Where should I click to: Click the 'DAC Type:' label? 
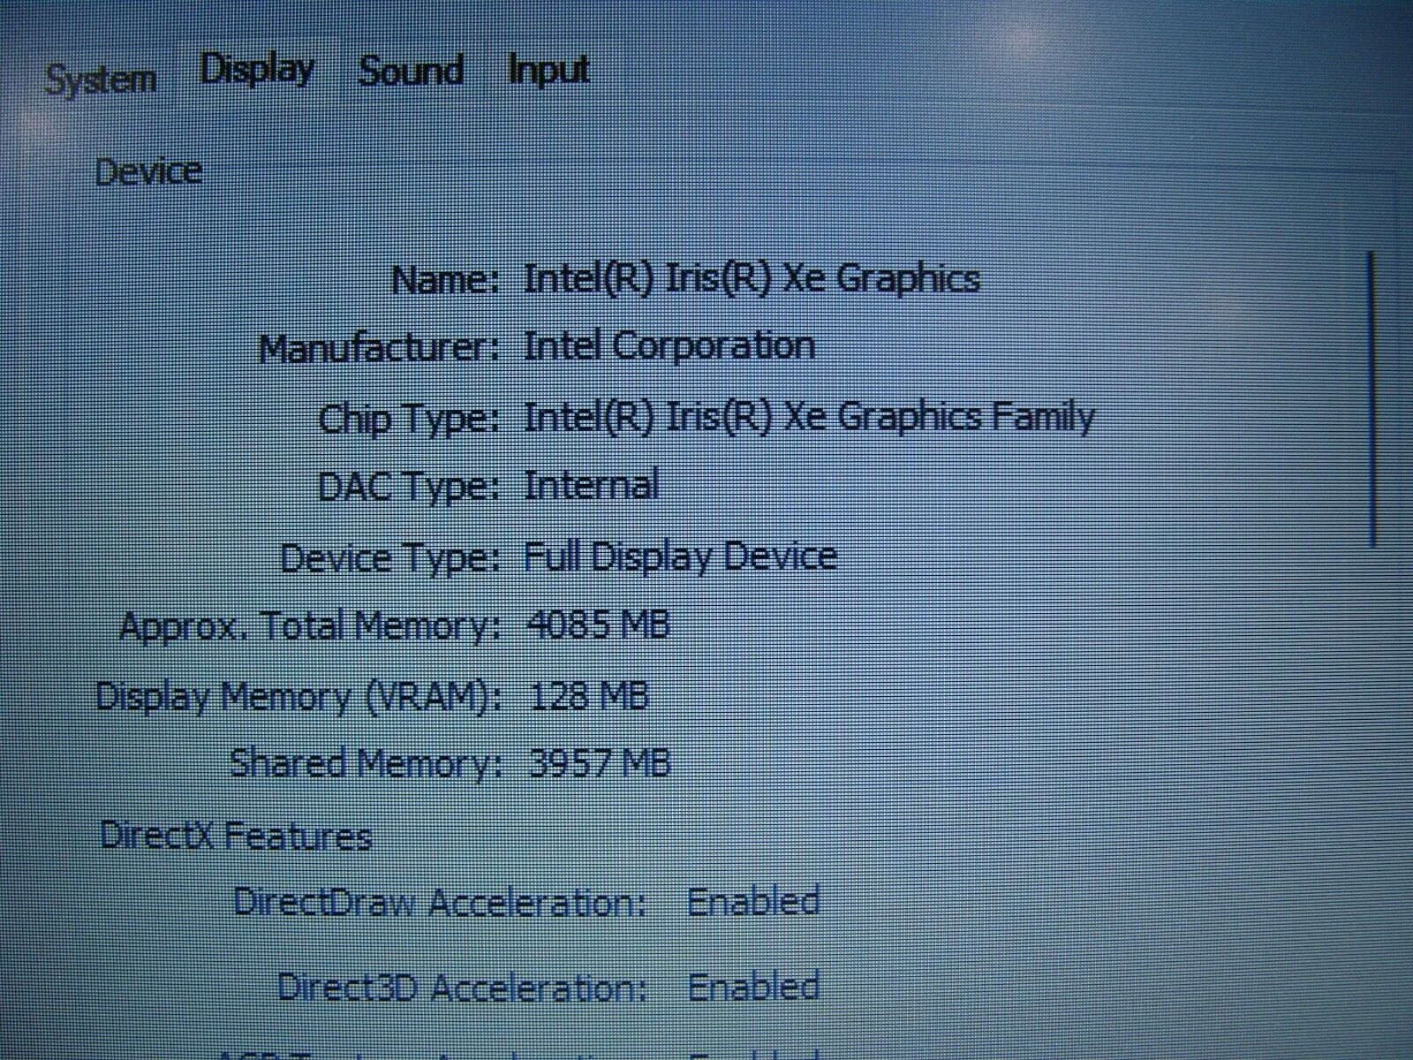pyautogui.click(x=409, y=487)
